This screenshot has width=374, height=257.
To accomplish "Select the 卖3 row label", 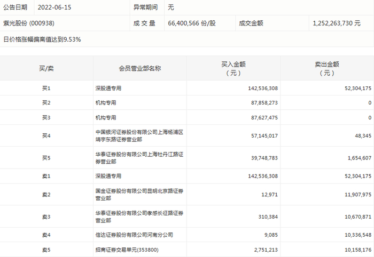I will pos(46,217).
